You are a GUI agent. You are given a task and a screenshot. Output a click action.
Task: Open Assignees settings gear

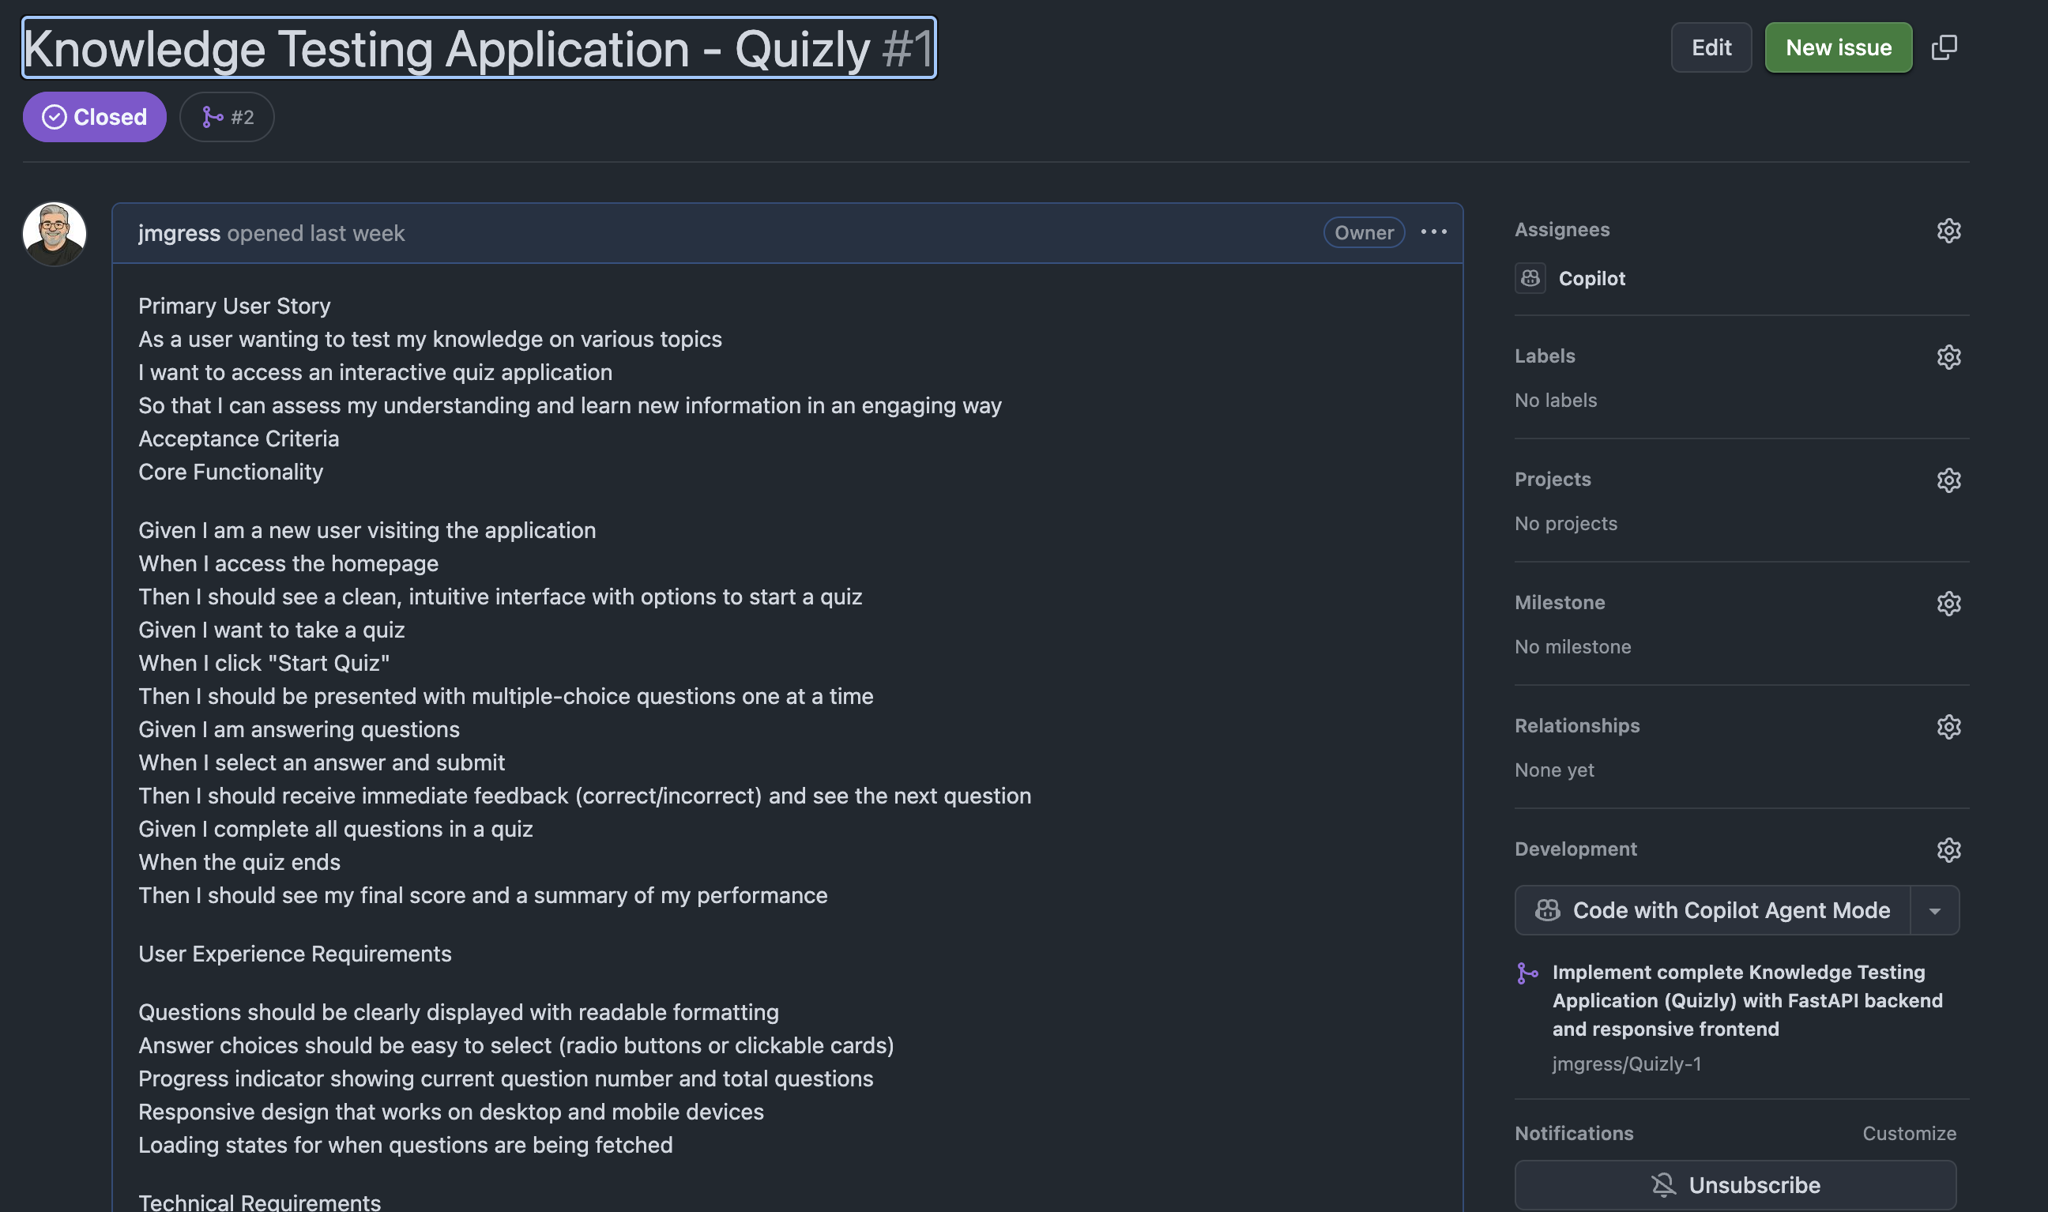pos(1948,231)
